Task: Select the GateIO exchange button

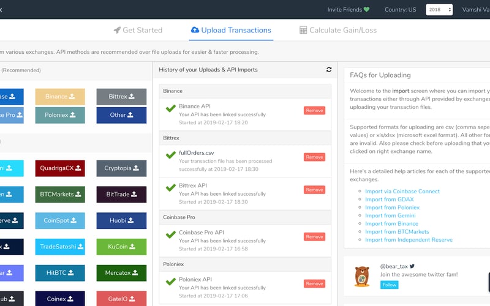Action: (121, 299)
